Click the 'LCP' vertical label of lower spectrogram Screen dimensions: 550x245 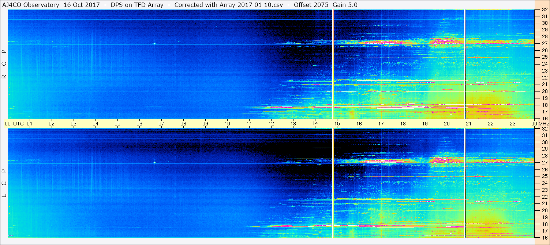[4, 183]
